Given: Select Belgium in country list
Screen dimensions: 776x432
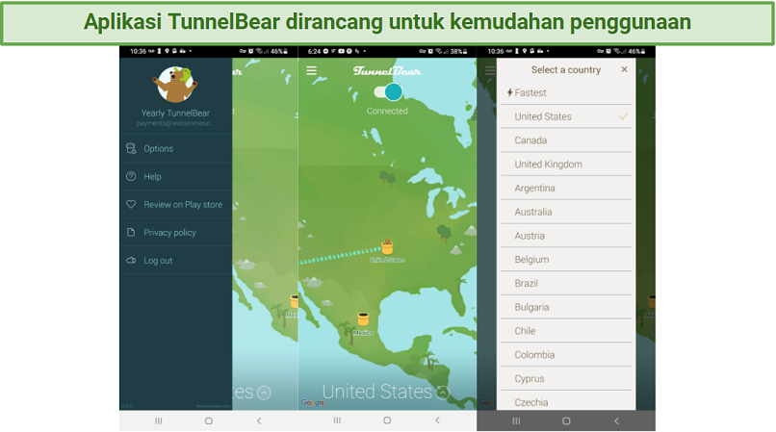Looking at the screenshot, I should tap(566, 260).
